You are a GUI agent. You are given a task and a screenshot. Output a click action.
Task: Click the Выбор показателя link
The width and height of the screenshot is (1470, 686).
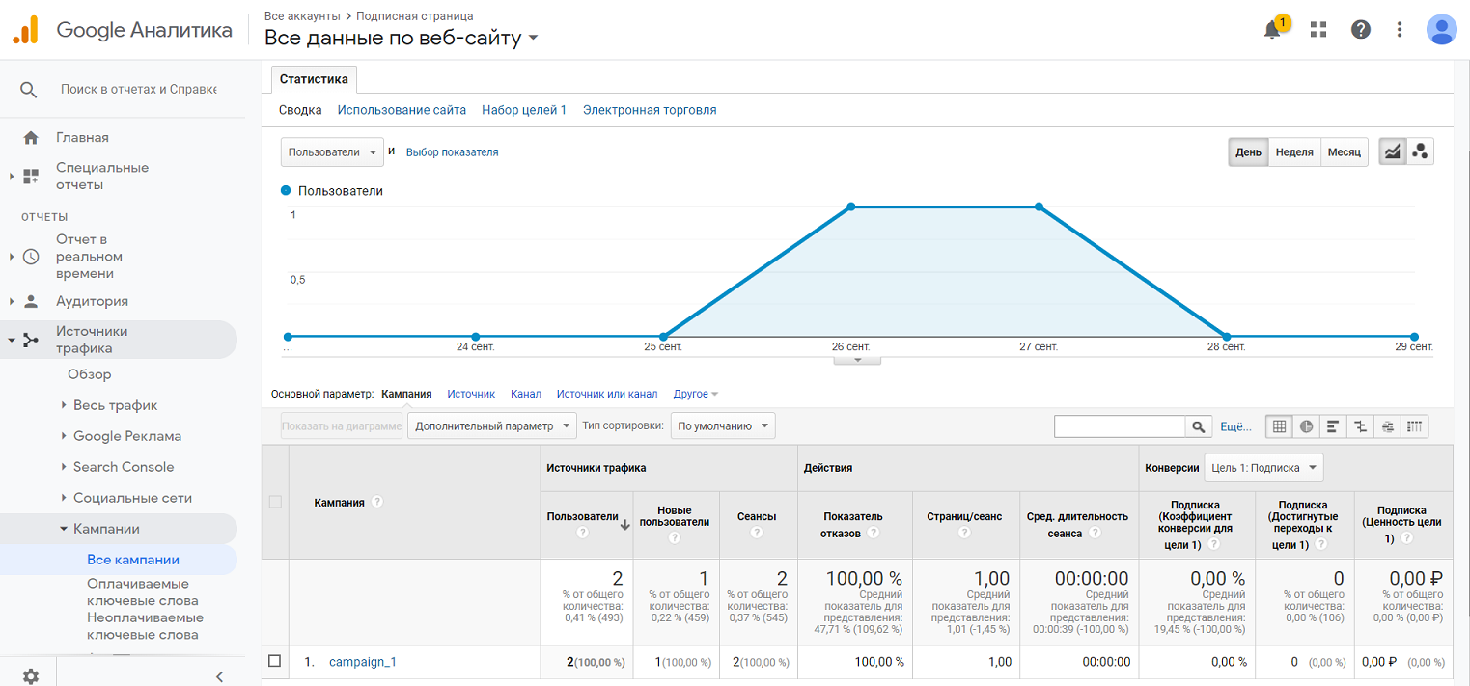point(452,152)
